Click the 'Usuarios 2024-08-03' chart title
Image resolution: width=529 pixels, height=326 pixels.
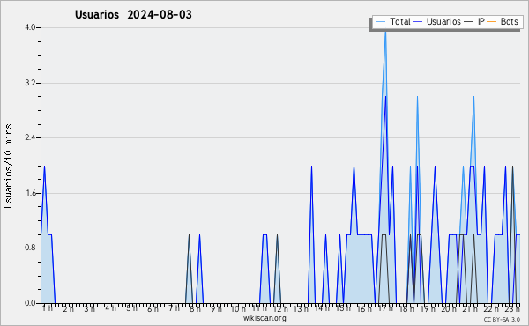(133, 15)
